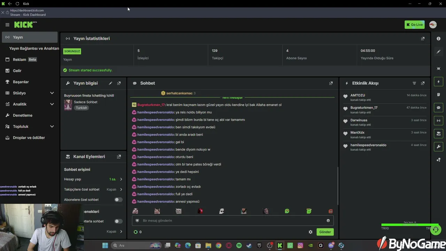
Task: Pick the white cat emote in quick emotes
Action: coord(178,211)
